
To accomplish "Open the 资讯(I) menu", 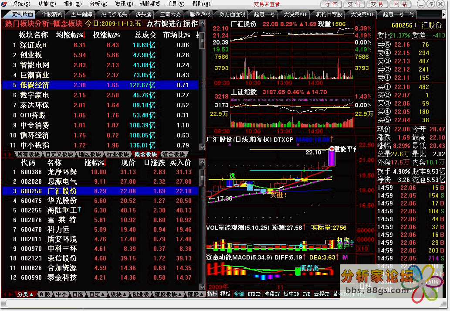I will [x=124, y=4].
